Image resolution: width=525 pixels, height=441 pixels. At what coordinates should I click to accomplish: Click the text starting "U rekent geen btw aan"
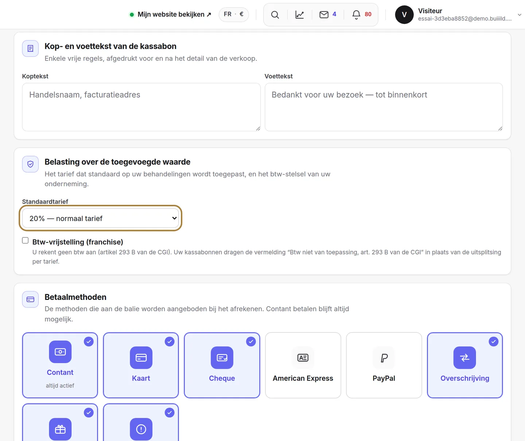point(267,257)
